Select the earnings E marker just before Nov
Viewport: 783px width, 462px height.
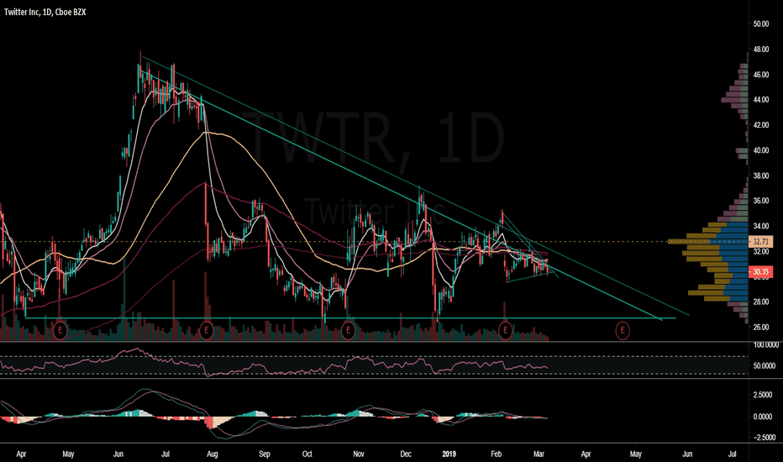pos(348,330)
